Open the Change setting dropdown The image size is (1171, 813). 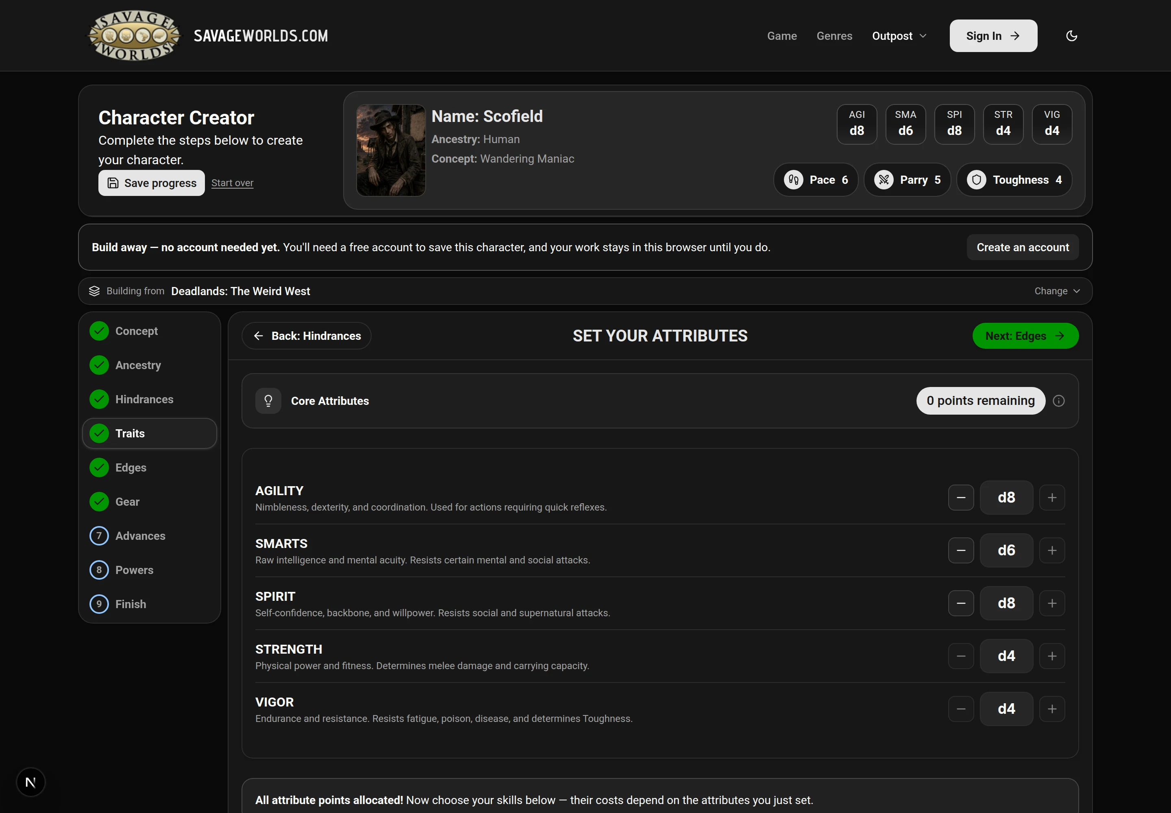coord(1057,291)
